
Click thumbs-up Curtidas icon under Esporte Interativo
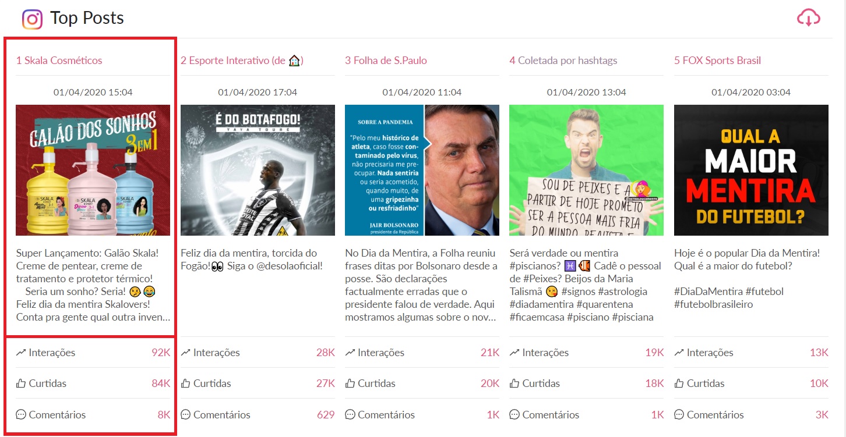point(186,383)
